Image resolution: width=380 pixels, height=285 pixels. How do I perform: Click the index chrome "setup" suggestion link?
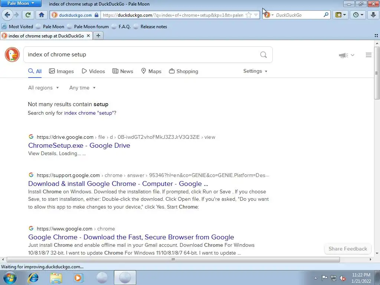(89, 113)
